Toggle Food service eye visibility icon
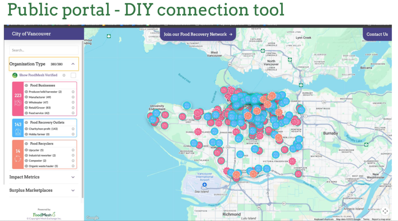398x221 pixels. point(26,113)
